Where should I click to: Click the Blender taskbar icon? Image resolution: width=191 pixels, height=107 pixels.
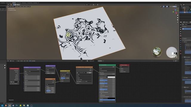point(10,106)
